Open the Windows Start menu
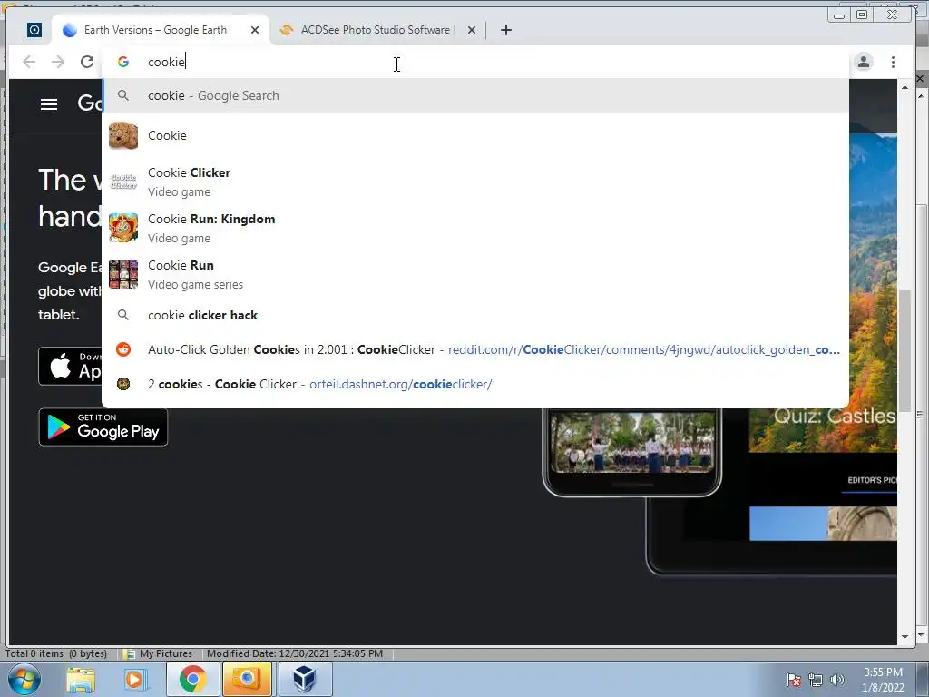The width and height of the screenshot is (929, 697). click(24, 679)
